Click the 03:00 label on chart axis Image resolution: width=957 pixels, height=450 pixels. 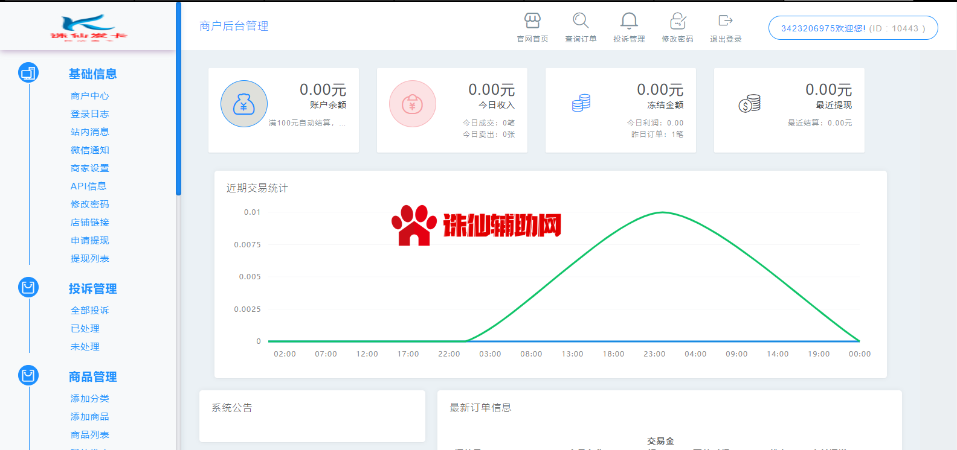click(490, 354)
